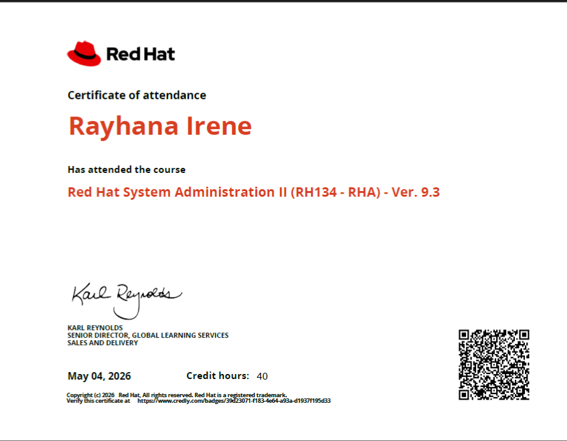Click 'Has attended the course' text

(127, 169)
